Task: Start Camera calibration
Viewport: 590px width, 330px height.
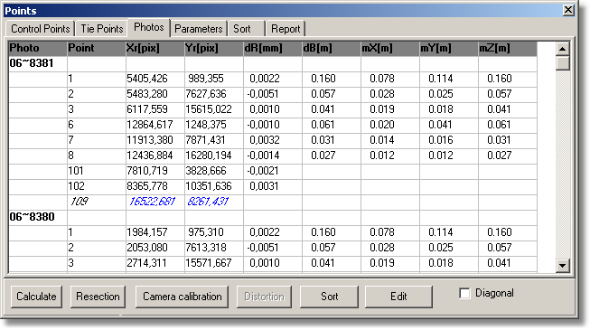Action: click(x=183, y=297)
